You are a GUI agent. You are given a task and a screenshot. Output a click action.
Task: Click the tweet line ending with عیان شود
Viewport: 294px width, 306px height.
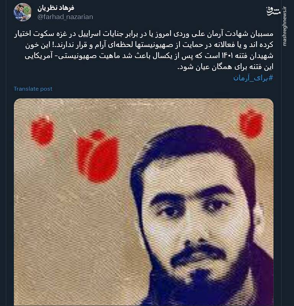coord(225,67)
